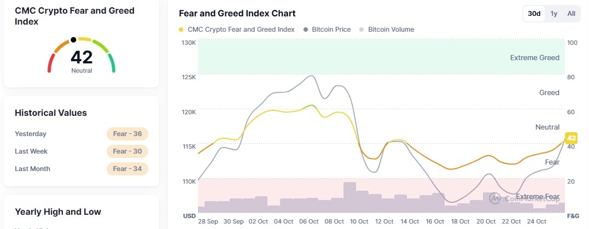
Task: Click Last Week's Fear - 30 badge
Action: tap(127, 151)
